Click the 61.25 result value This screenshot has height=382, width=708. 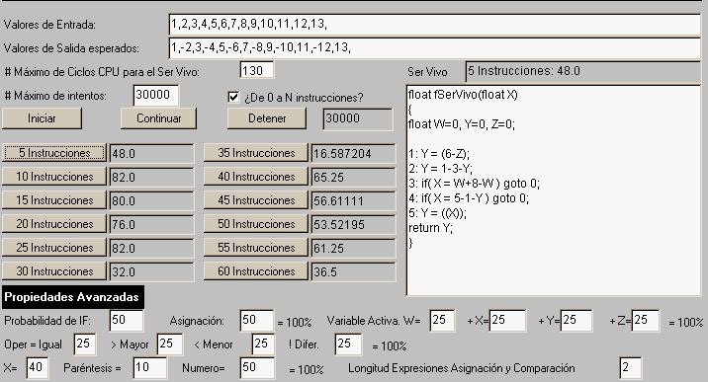pyautogui.click(x=353, y=248)
